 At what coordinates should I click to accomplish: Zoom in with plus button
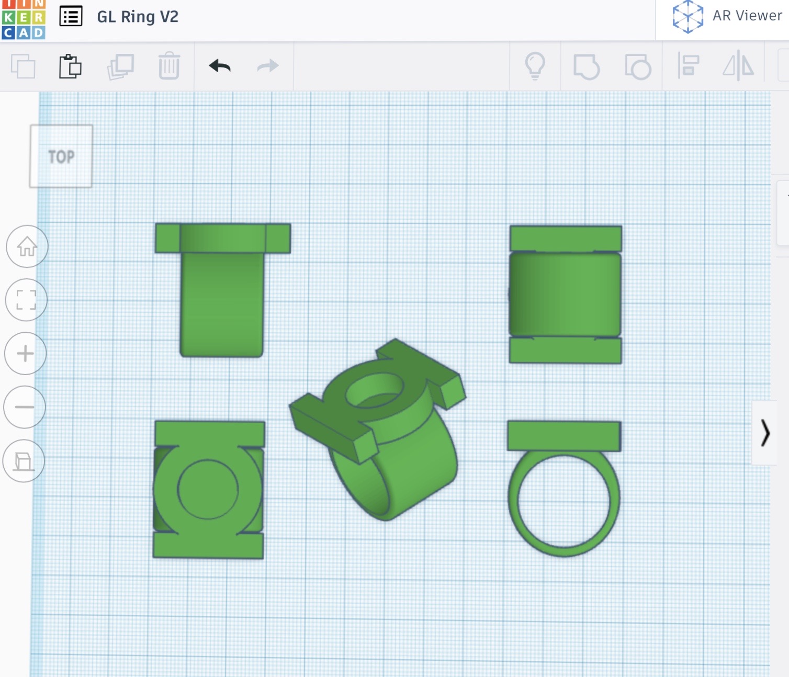[x=25, y=354]
